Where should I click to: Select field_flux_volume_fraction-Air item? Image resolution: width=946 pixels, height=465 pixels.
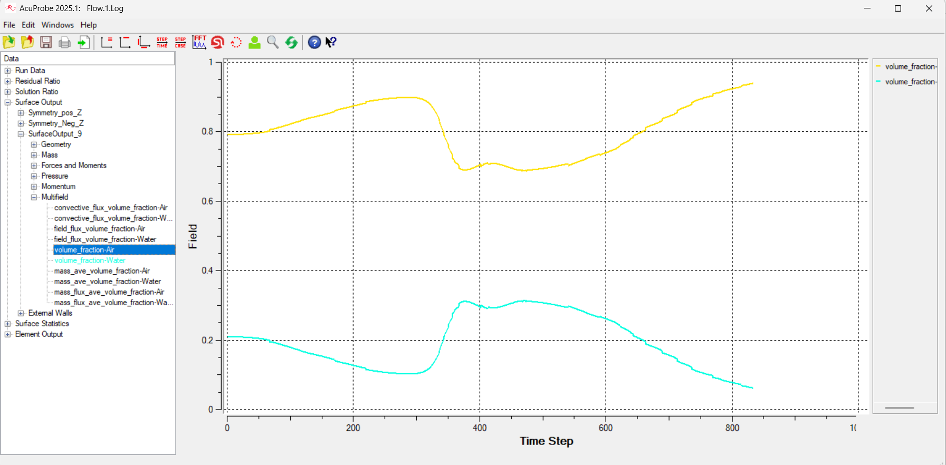pyautogui.click(x=99, y=229)
